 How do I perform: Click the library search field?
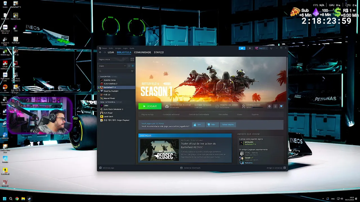coord(114,71)
